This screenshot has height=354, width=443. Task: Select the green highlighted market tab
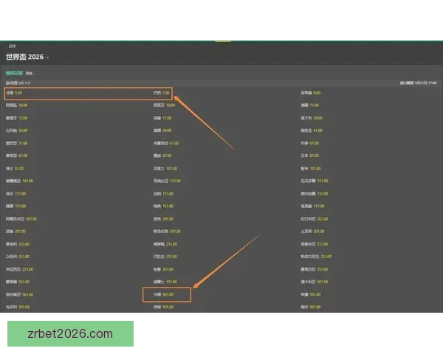14,73
